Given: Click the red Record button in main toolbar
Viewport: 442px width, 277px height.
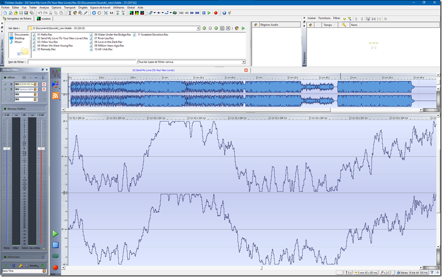Looking at the screenshot, I should click(216, 13).
